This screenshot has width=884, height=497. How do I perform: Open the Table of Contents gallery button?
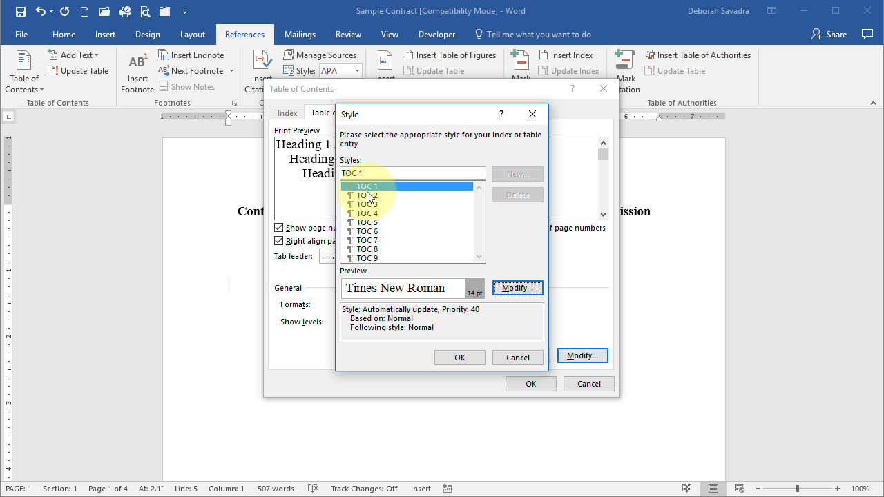(x=24, y=72)
